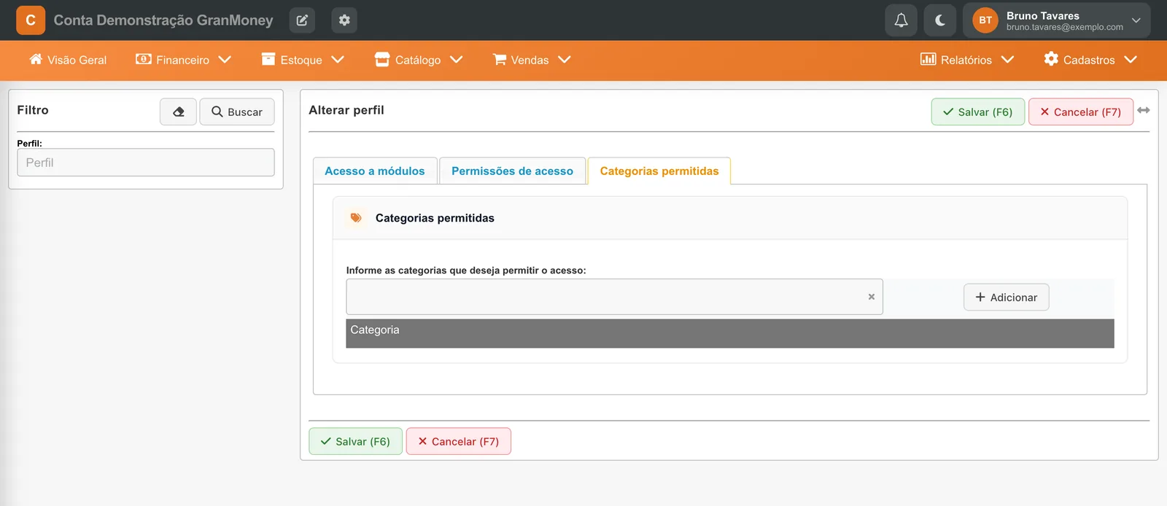Expand the chevron beside Cadastros
1167x506 pixels.
point(1131,60)
